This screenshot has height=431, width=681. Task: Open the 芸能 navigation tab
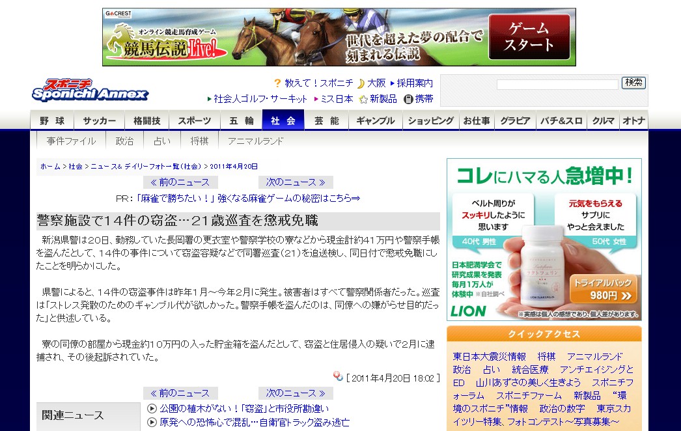(x=327, y=121)
